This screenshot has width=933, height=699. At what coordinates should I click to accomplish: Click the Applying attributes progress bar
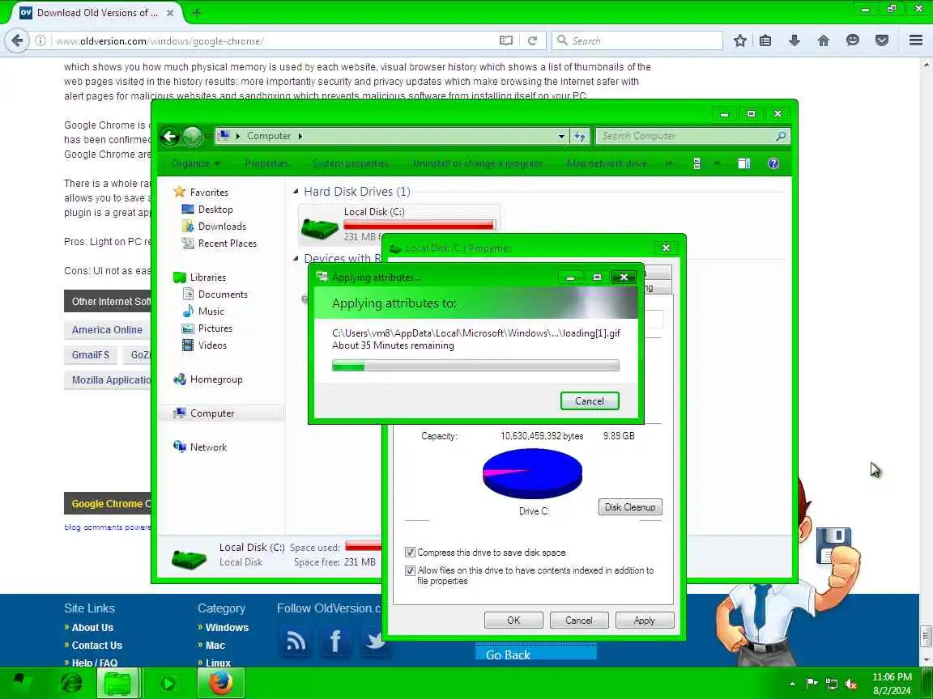coord(475,366)
